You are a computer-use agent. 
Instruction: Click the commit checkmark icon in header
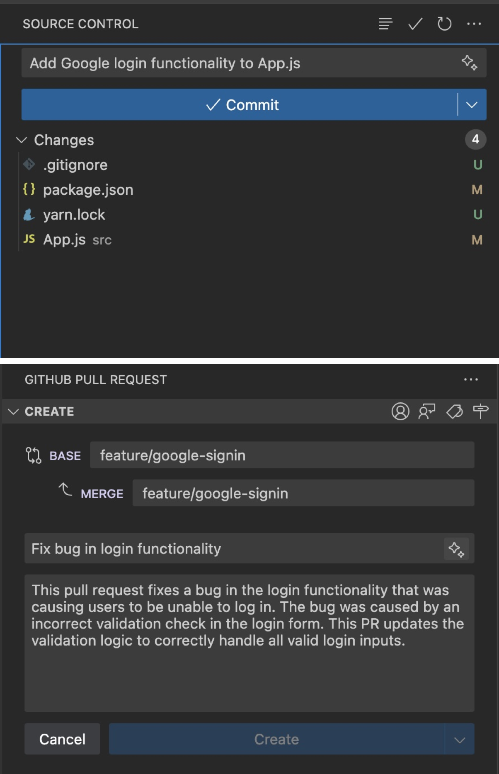click(x=415, y=24)
